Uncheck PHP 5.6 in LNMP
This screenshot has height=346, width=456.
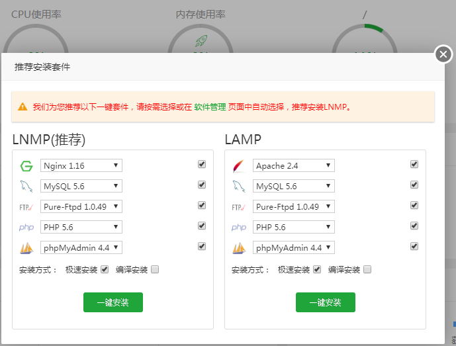(202, 226)
